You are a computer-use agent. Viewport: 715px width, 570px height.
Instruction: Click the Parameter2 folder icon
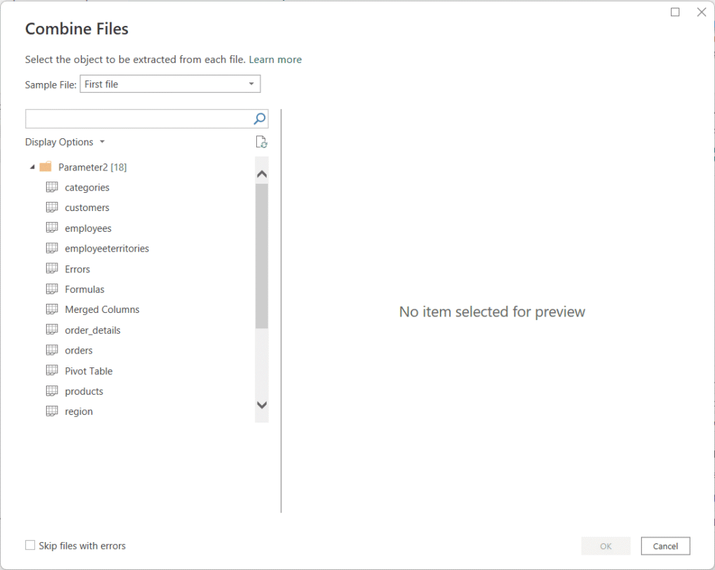[x=45, y=166]
